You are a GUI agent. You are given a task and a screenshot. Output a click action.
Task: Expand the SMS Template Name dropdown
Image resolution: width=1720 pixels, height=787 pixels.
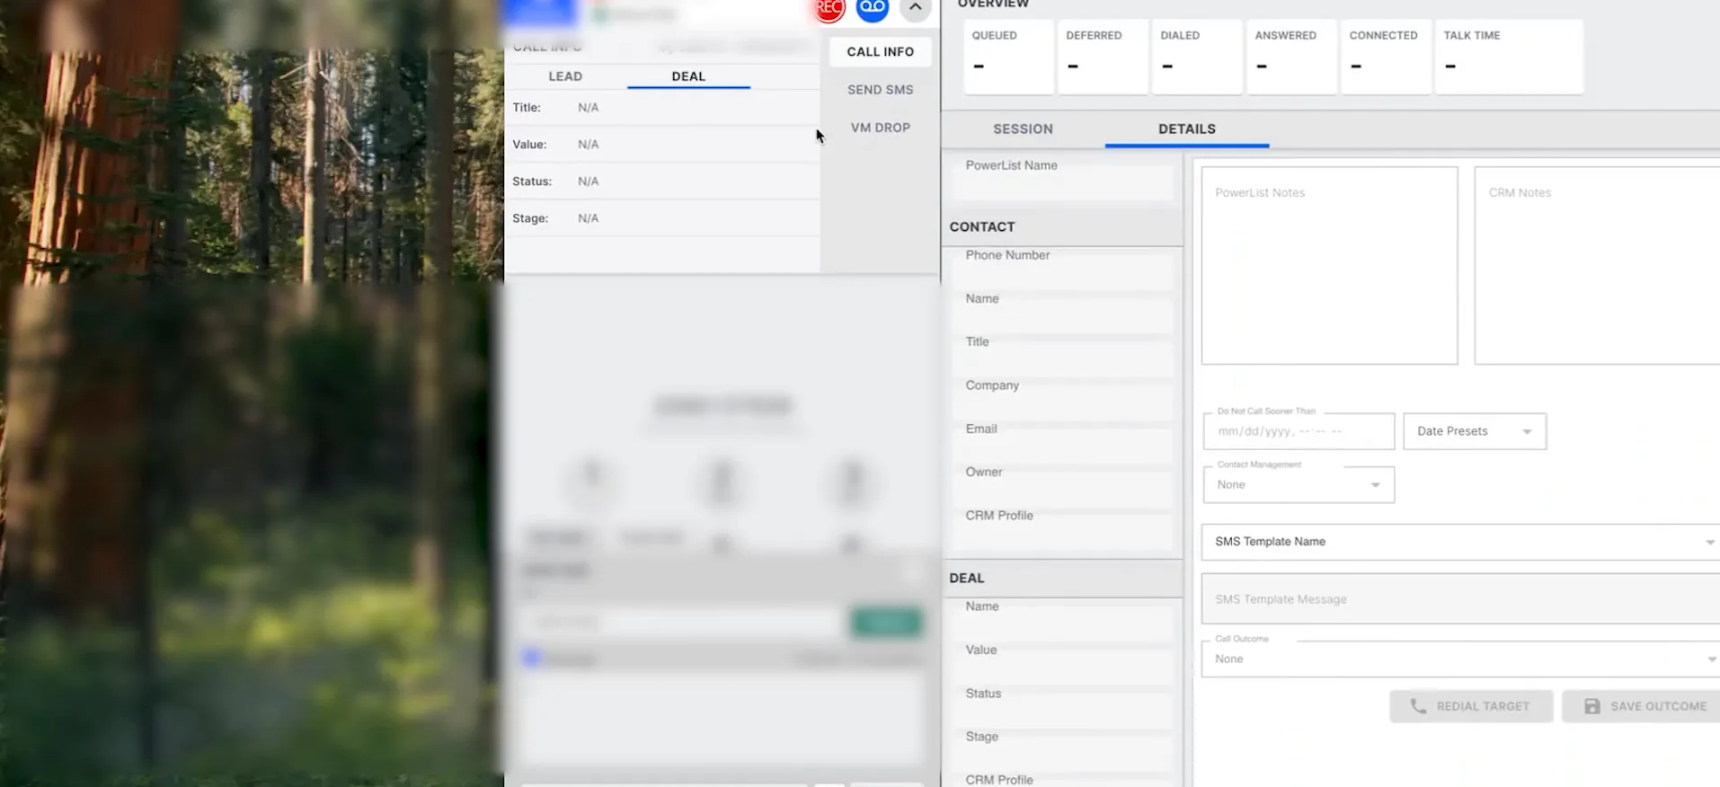1460,542
